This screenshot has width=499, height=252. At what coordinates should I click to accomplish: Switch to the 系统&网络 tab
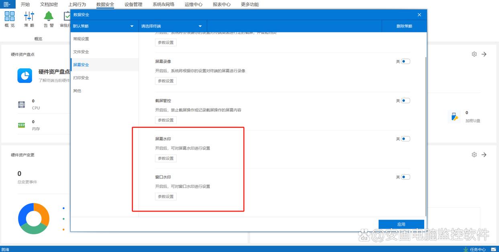click(164, 4)
